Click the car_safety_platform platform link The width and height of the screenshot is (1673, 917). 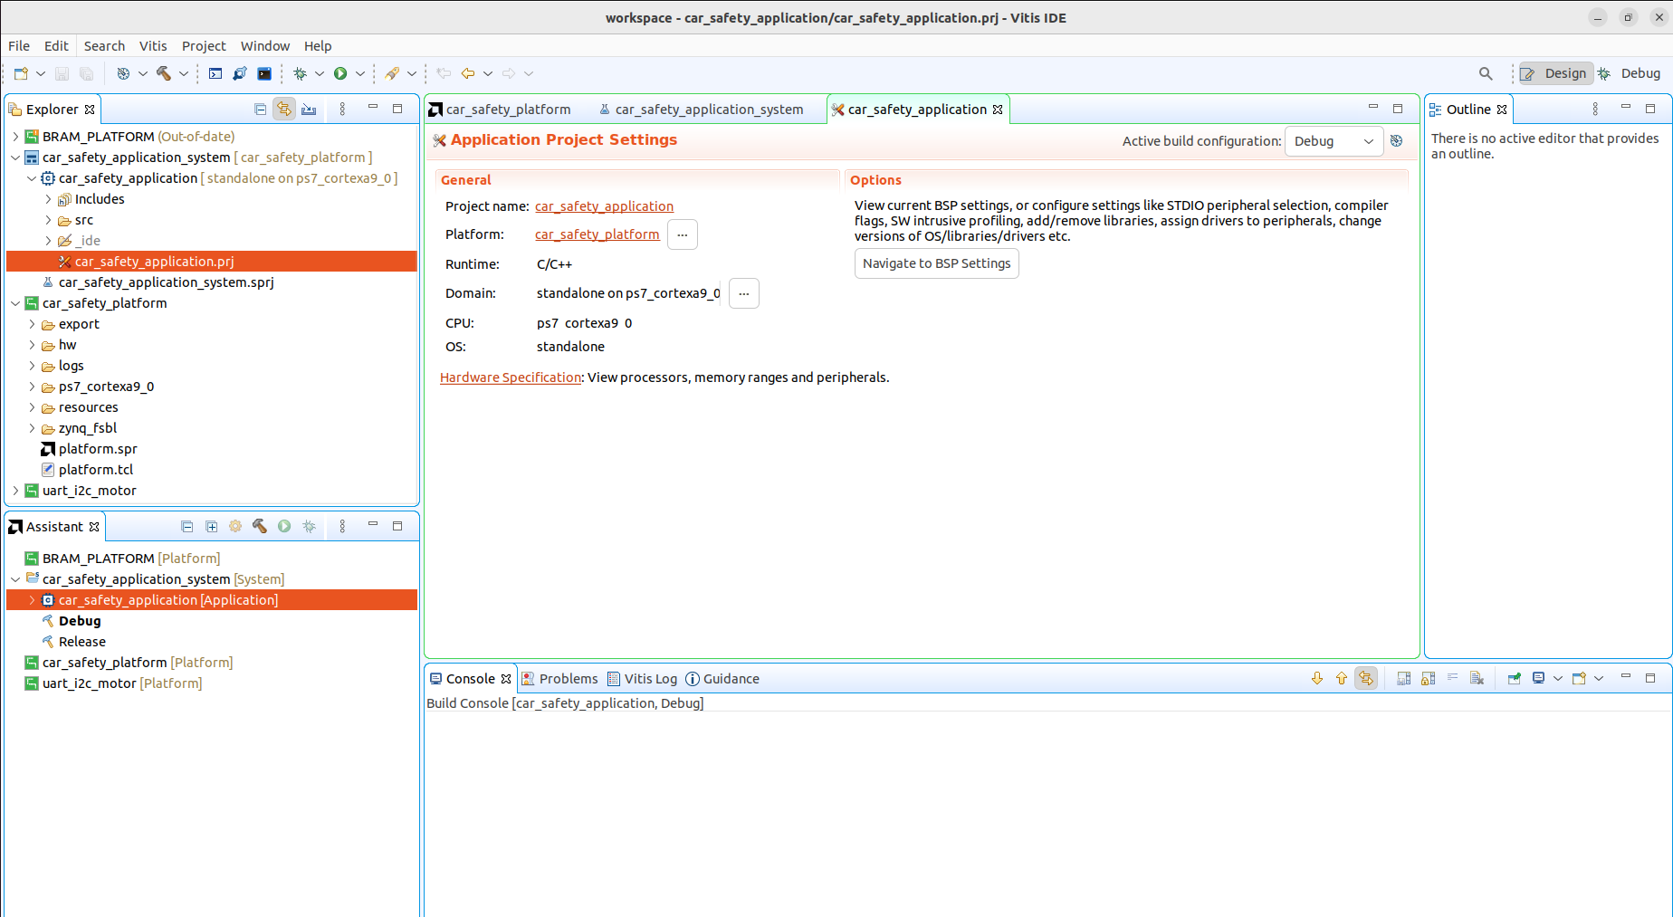[597, 234]
